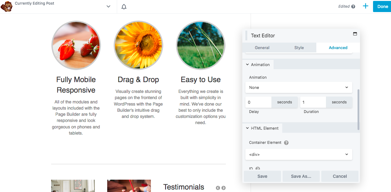The image size is (391, 192).
Task: Click the Container Element help icon
Action: coord(286,143)
